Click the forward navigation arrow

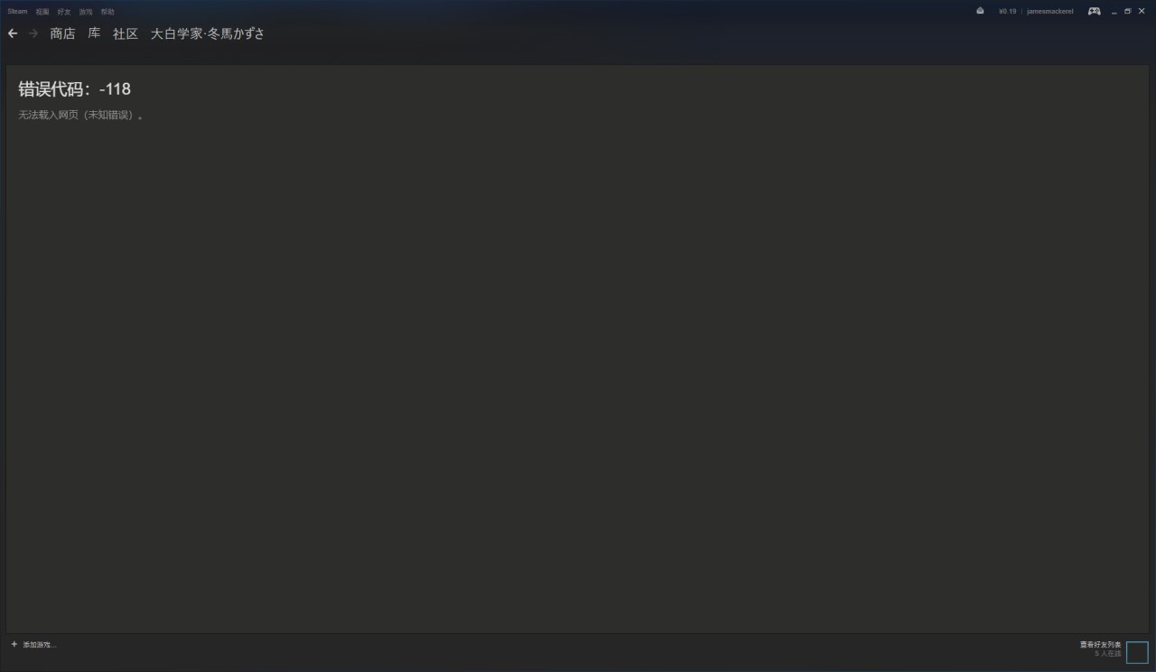tap(33, 33)
